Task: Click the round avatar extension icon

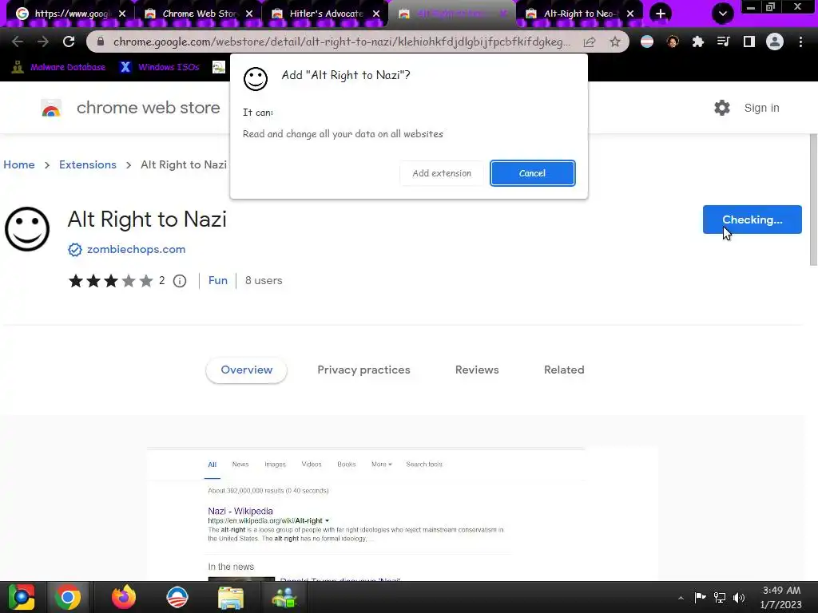Action: point(673,42)
